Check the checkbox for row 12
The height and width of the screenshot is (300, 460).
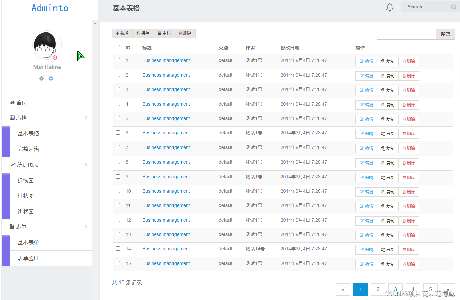tap(118, 220)
